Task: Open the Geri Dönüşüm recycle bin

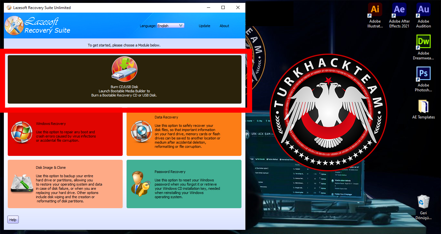Action: (423, 207)
